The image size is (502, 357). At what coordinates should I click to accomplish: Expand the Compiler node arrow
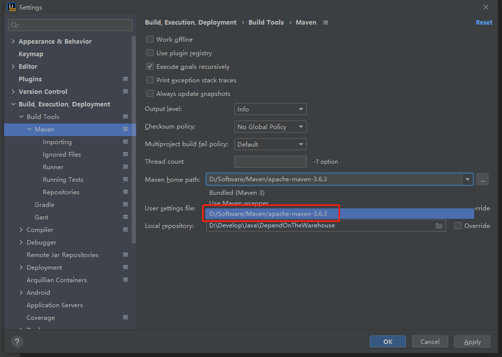21,229
